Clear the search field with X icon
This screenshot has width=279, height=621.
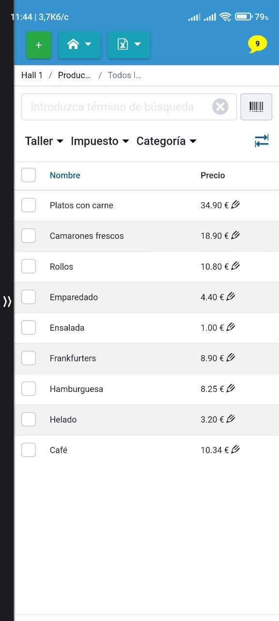click(x=220, y=107)
